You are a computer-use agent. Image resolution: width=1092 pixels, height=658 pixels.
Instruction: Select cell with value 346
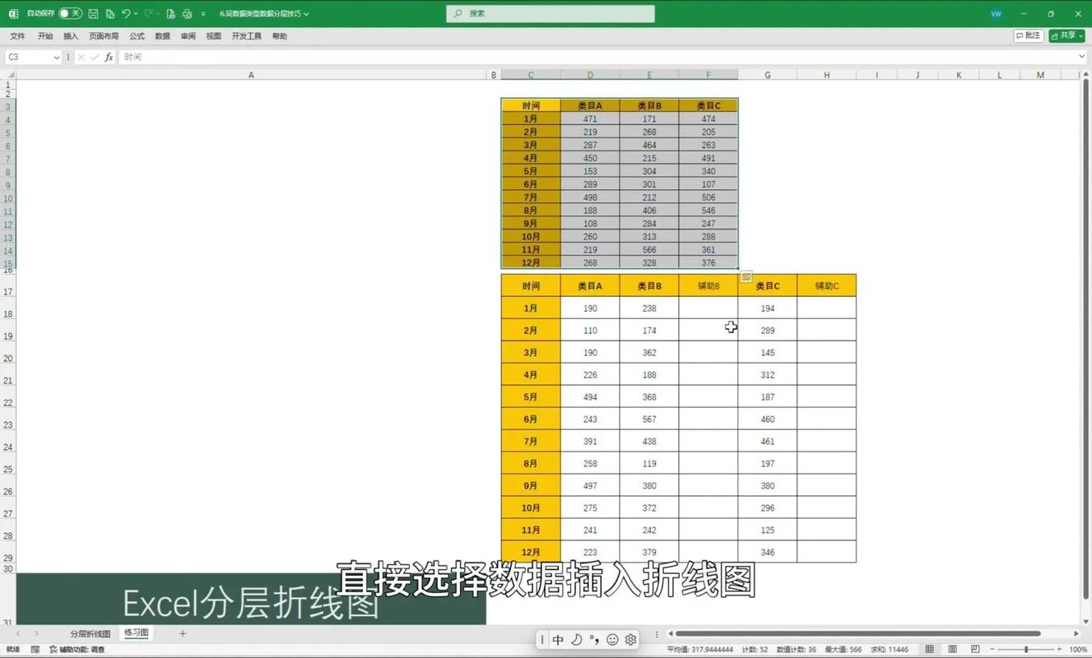pos(768,552)
